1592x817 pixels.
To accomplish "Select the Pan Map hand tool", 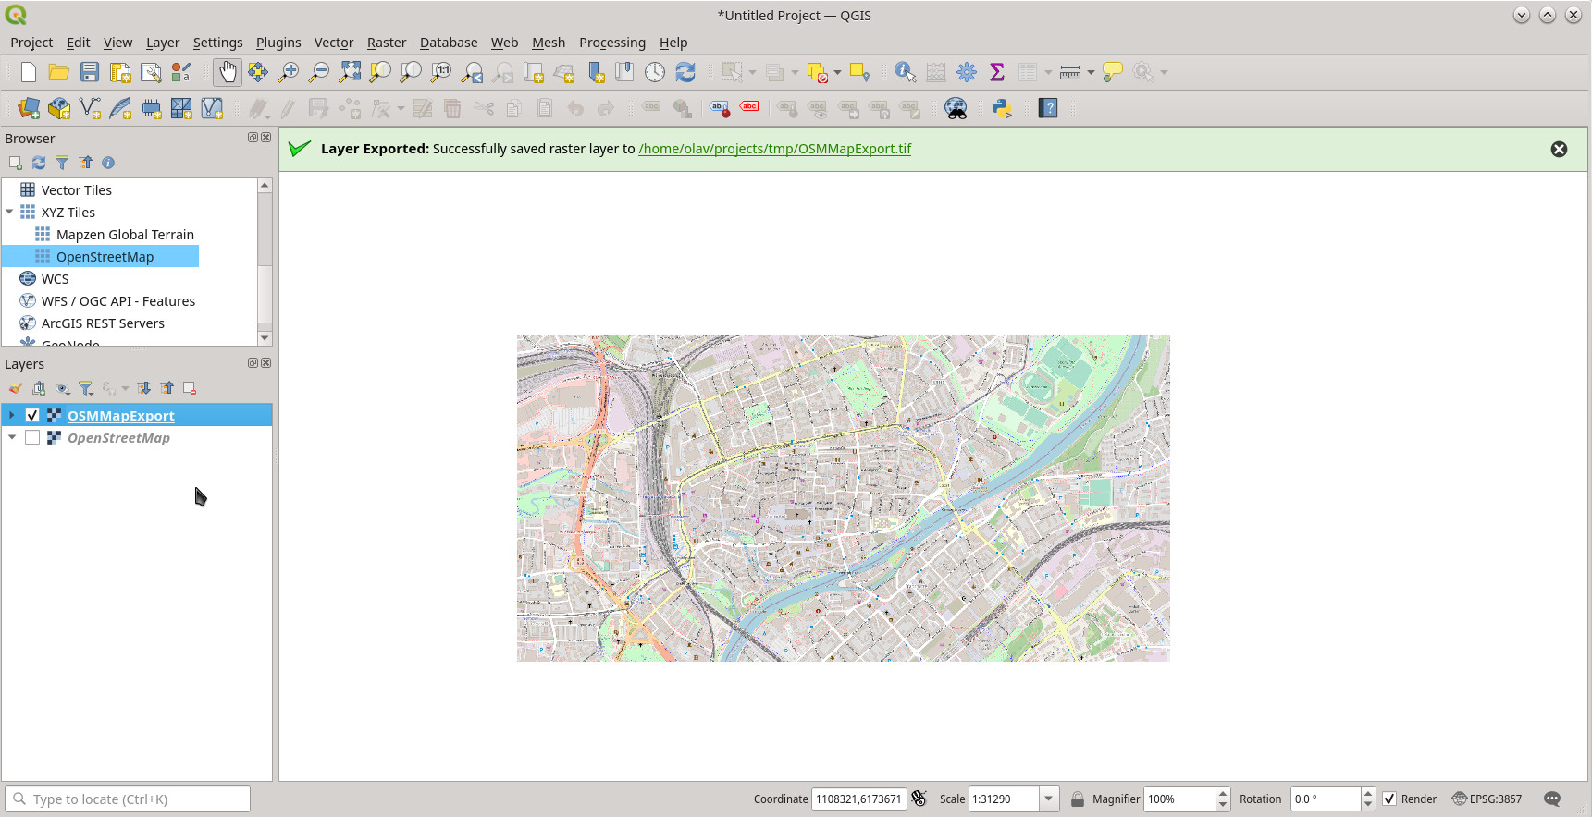I will pyautogui.click(x=228, y=72).
